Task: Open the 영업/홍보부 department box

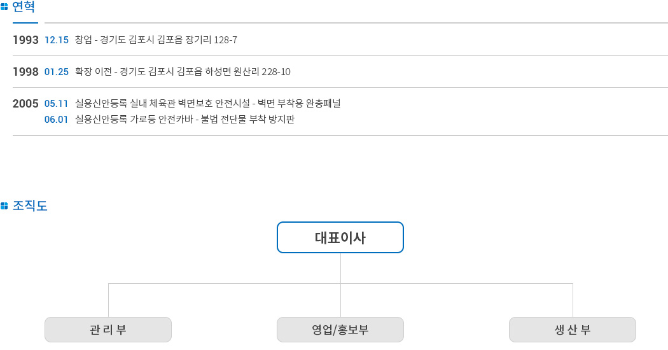Action: [340, 330]
